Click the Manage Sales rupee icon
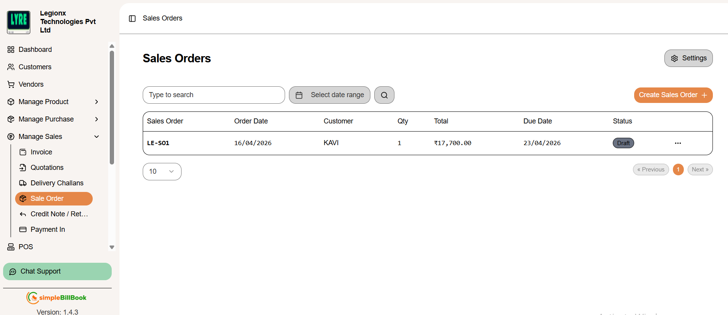 (11, 137)
